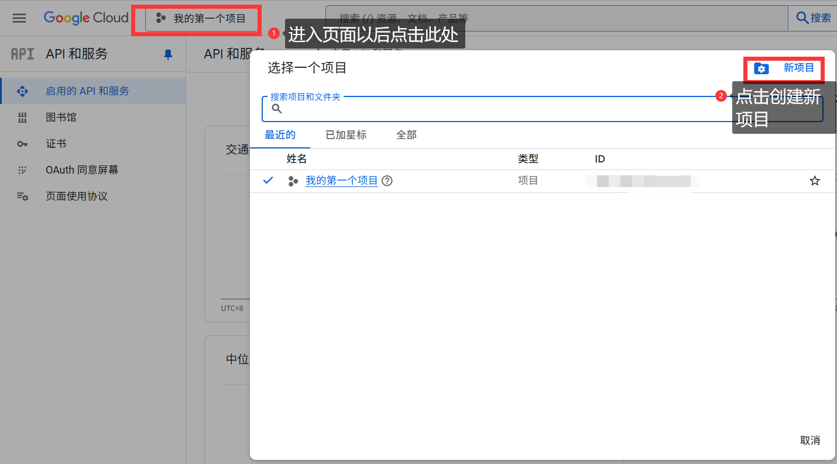The width and height of the screenshot is (837, 464).
Task: Switch to the 全部 tab
Action: point(406,135)
